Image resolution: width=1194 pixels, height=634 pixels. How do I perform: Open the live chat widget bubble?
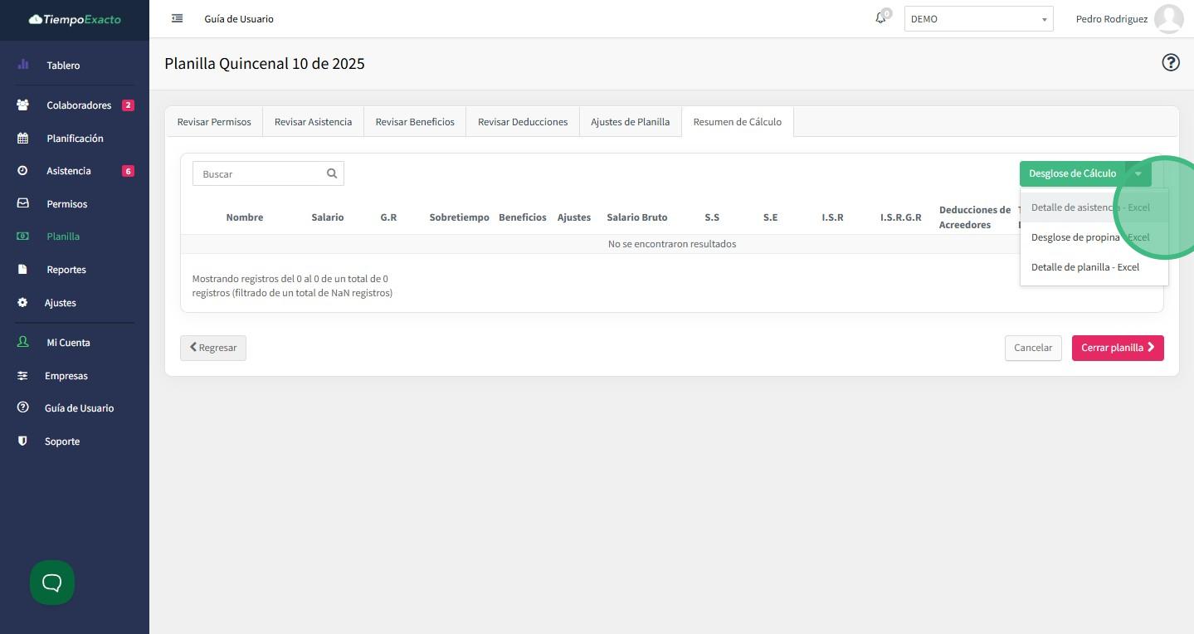coord(52,583)
